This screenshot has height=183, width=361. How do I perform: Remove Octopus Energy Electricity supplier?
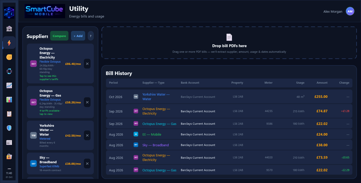tap(87, 64)
